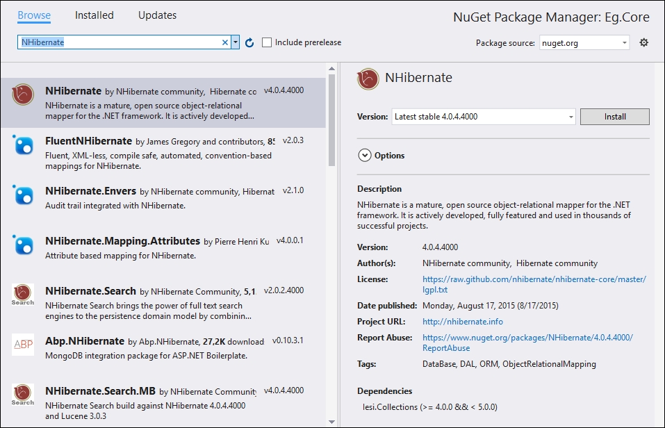Select the Abp.NHibernate package title
This screenshot has height=428, width=665.
85,341
